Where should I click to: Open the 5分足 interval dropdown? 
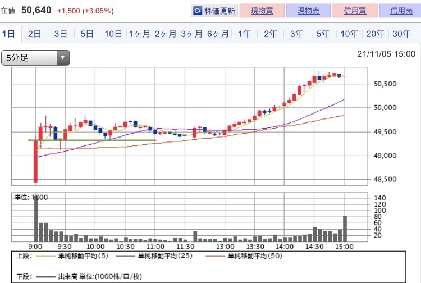(x=35, y=57)
